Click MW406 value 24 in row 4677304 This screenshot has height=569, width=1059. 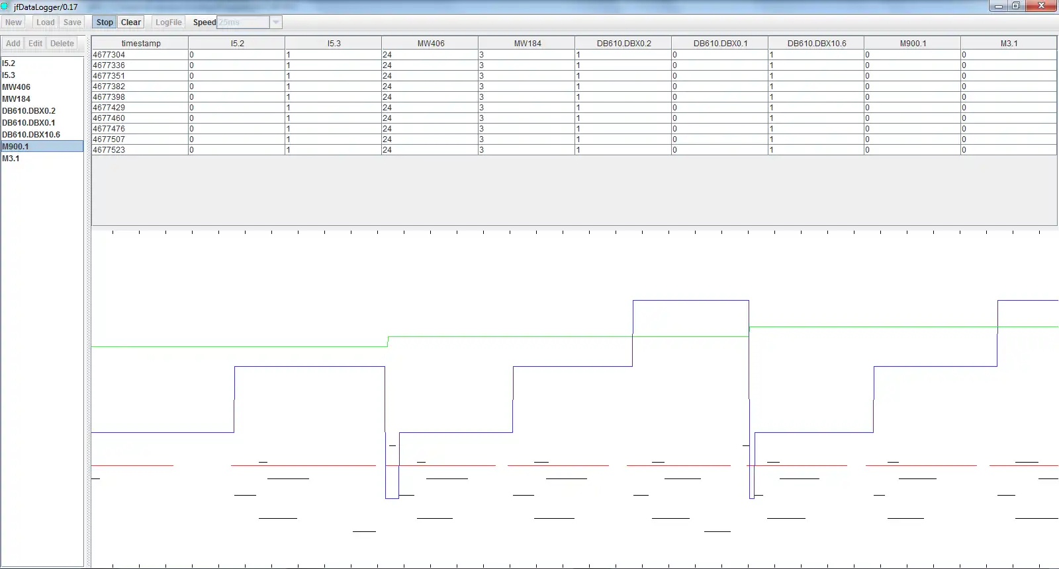(430, 55)
